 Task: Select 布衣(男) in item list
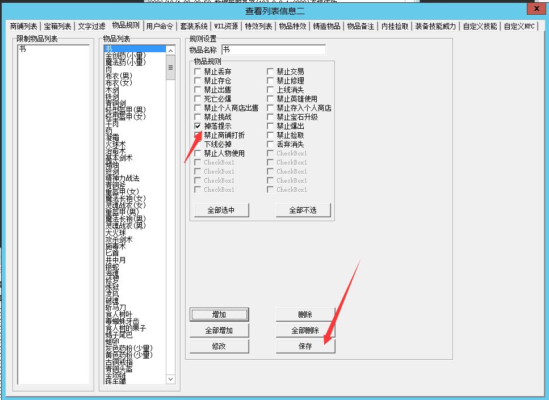(135, 76)
